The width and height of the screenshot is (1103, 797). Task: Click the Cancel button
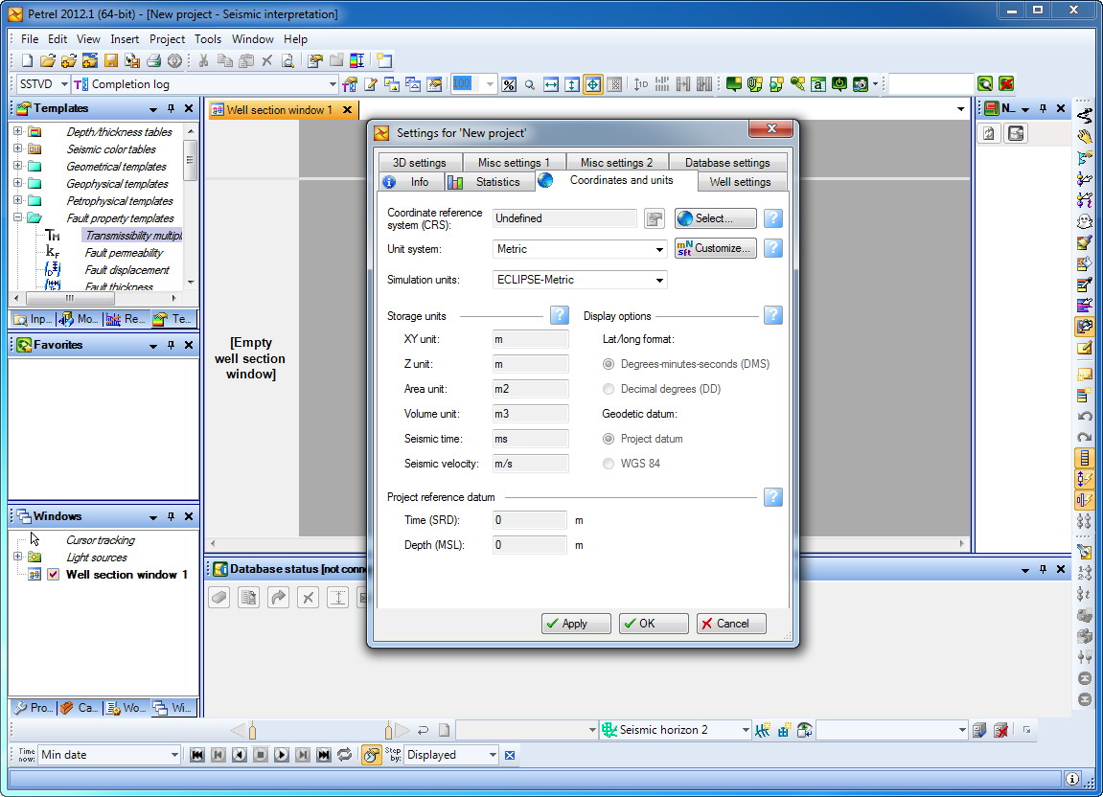click(x=731, y=624)
